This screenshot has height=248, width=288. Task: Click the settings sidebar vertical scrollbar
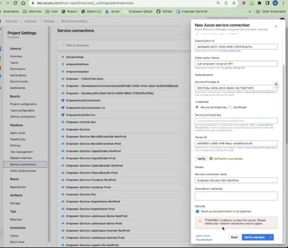coord(49,134)
